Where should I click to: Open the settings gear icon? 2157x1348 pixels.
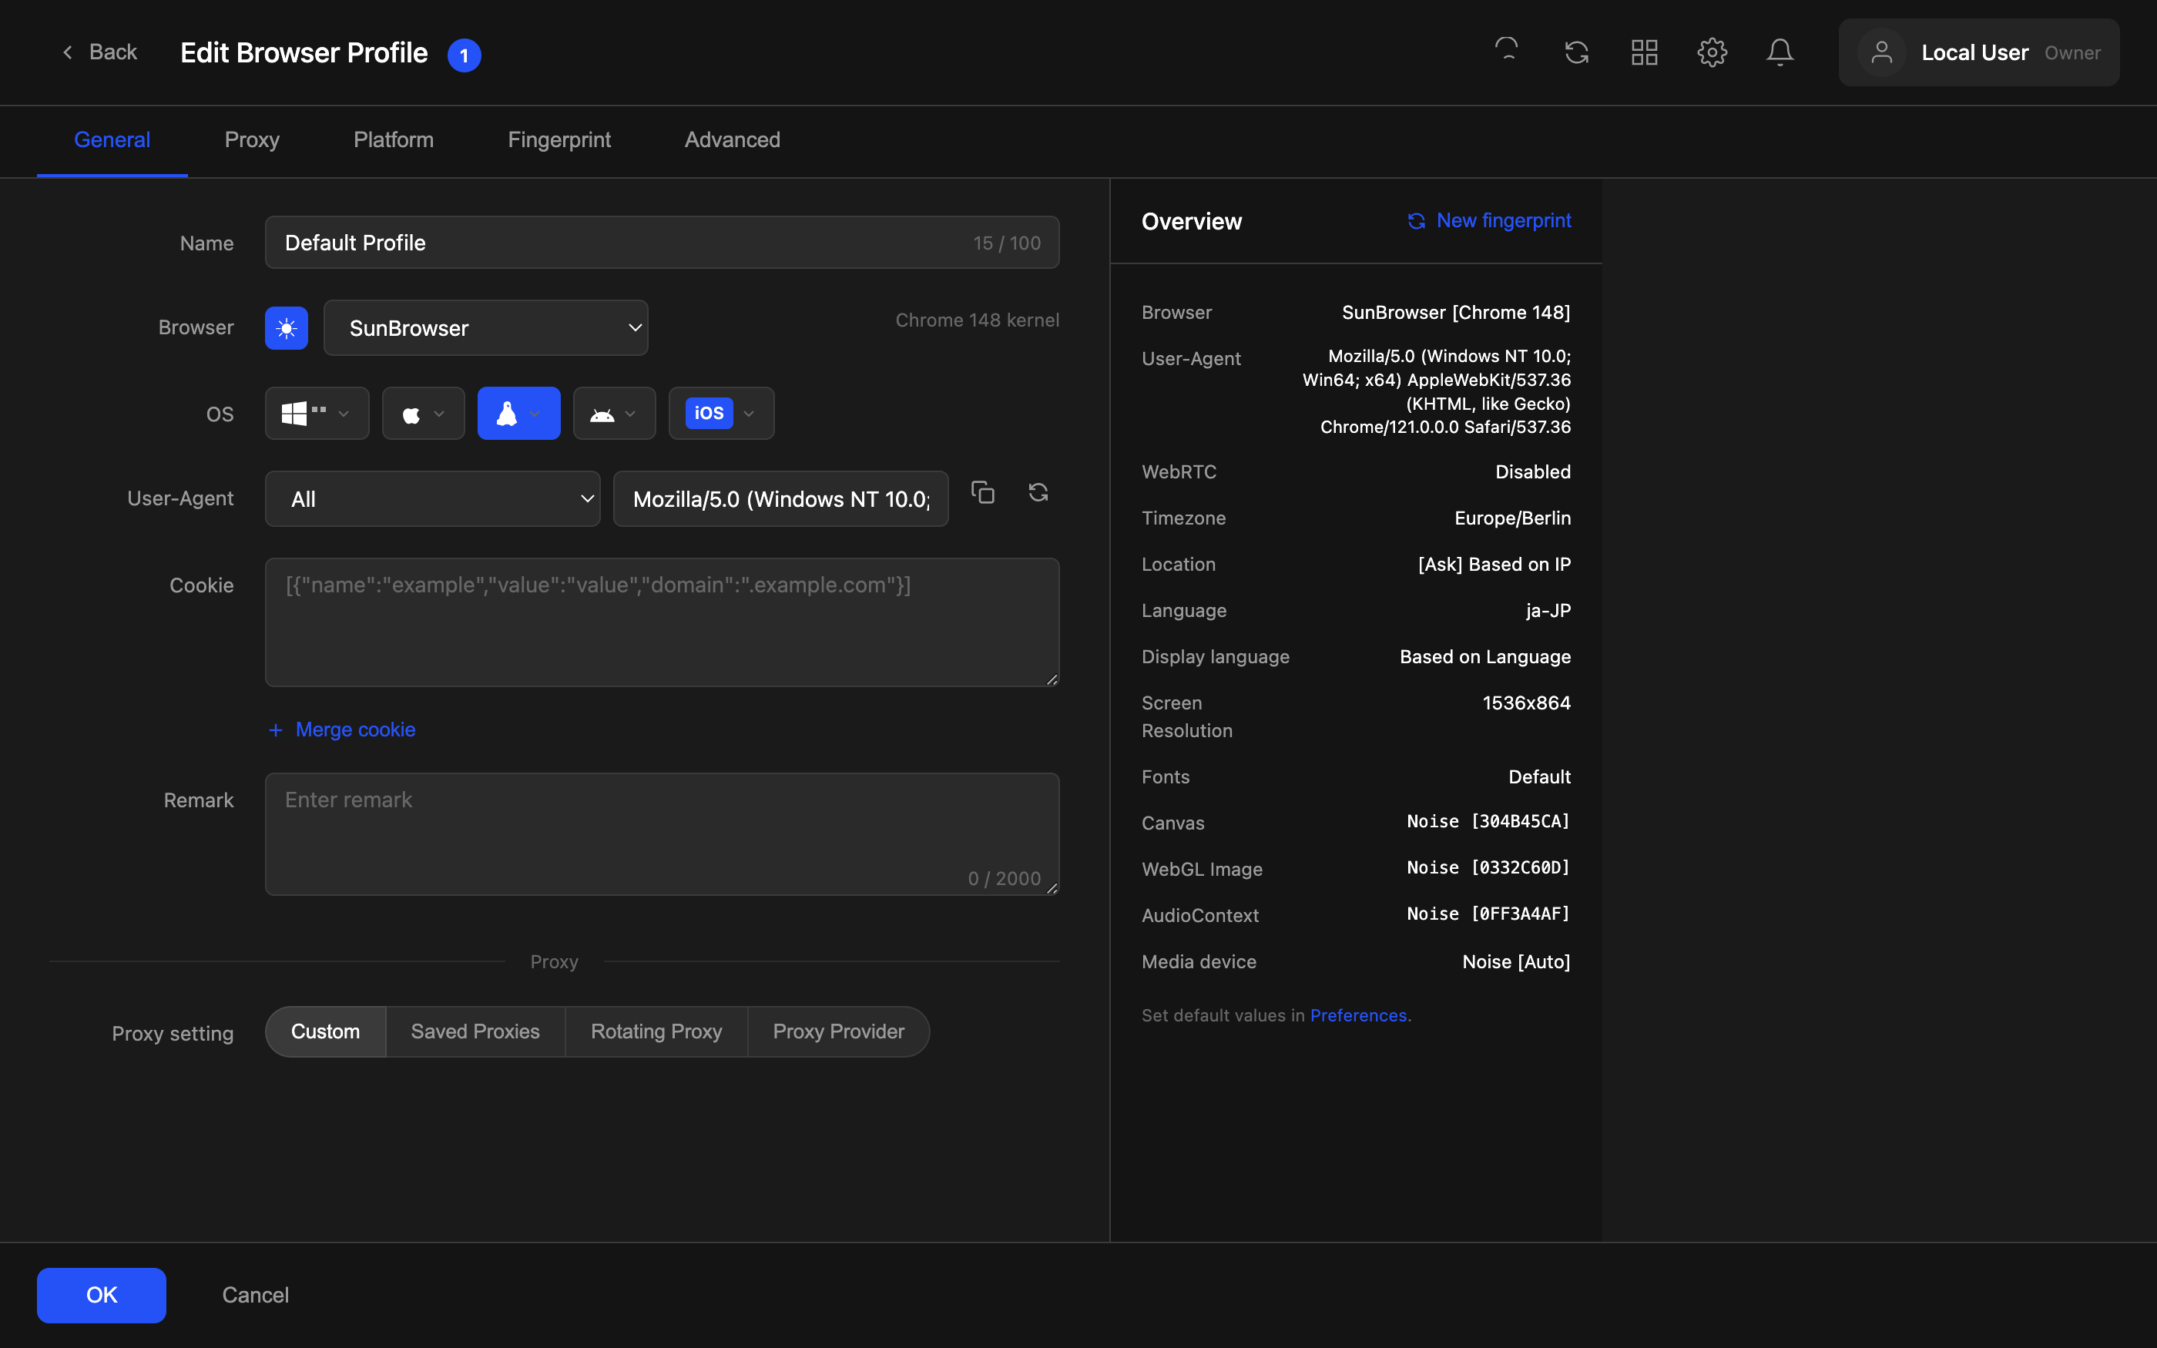click(x=1711, y=52)
